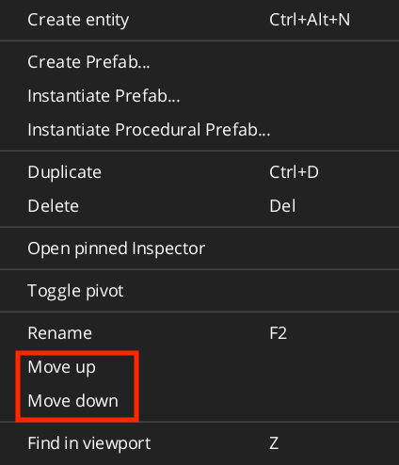Choose the Create Prefab... option

click(199, 62)
